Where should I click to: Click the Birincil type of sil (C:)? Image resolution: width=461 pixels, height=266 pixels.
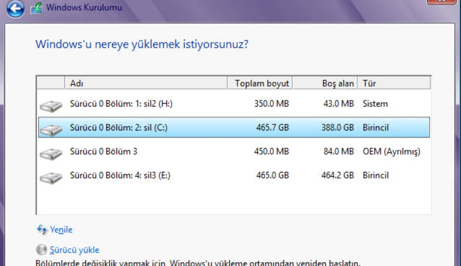[x=376, y=127]
